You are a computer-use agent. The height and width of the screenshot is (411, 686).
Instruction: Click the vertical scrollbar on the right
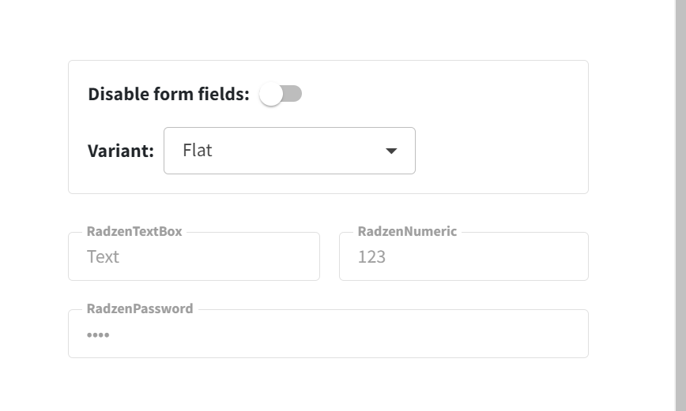pos(680,205)
